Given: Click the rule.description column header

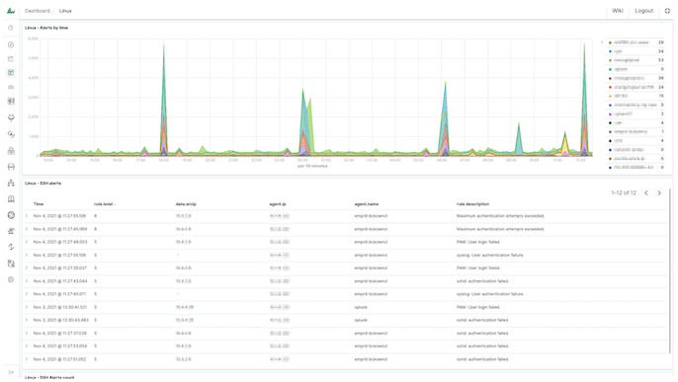Looking at the screenshot, I should pyautogui.click(x=472, y=203).
